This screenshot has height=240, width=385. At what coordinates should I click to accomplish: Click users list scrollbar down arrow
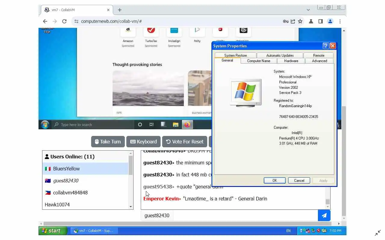(x=131, y=207)
